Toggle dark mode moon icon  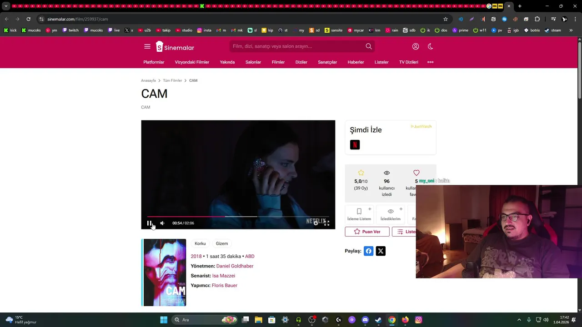point(431,46)
